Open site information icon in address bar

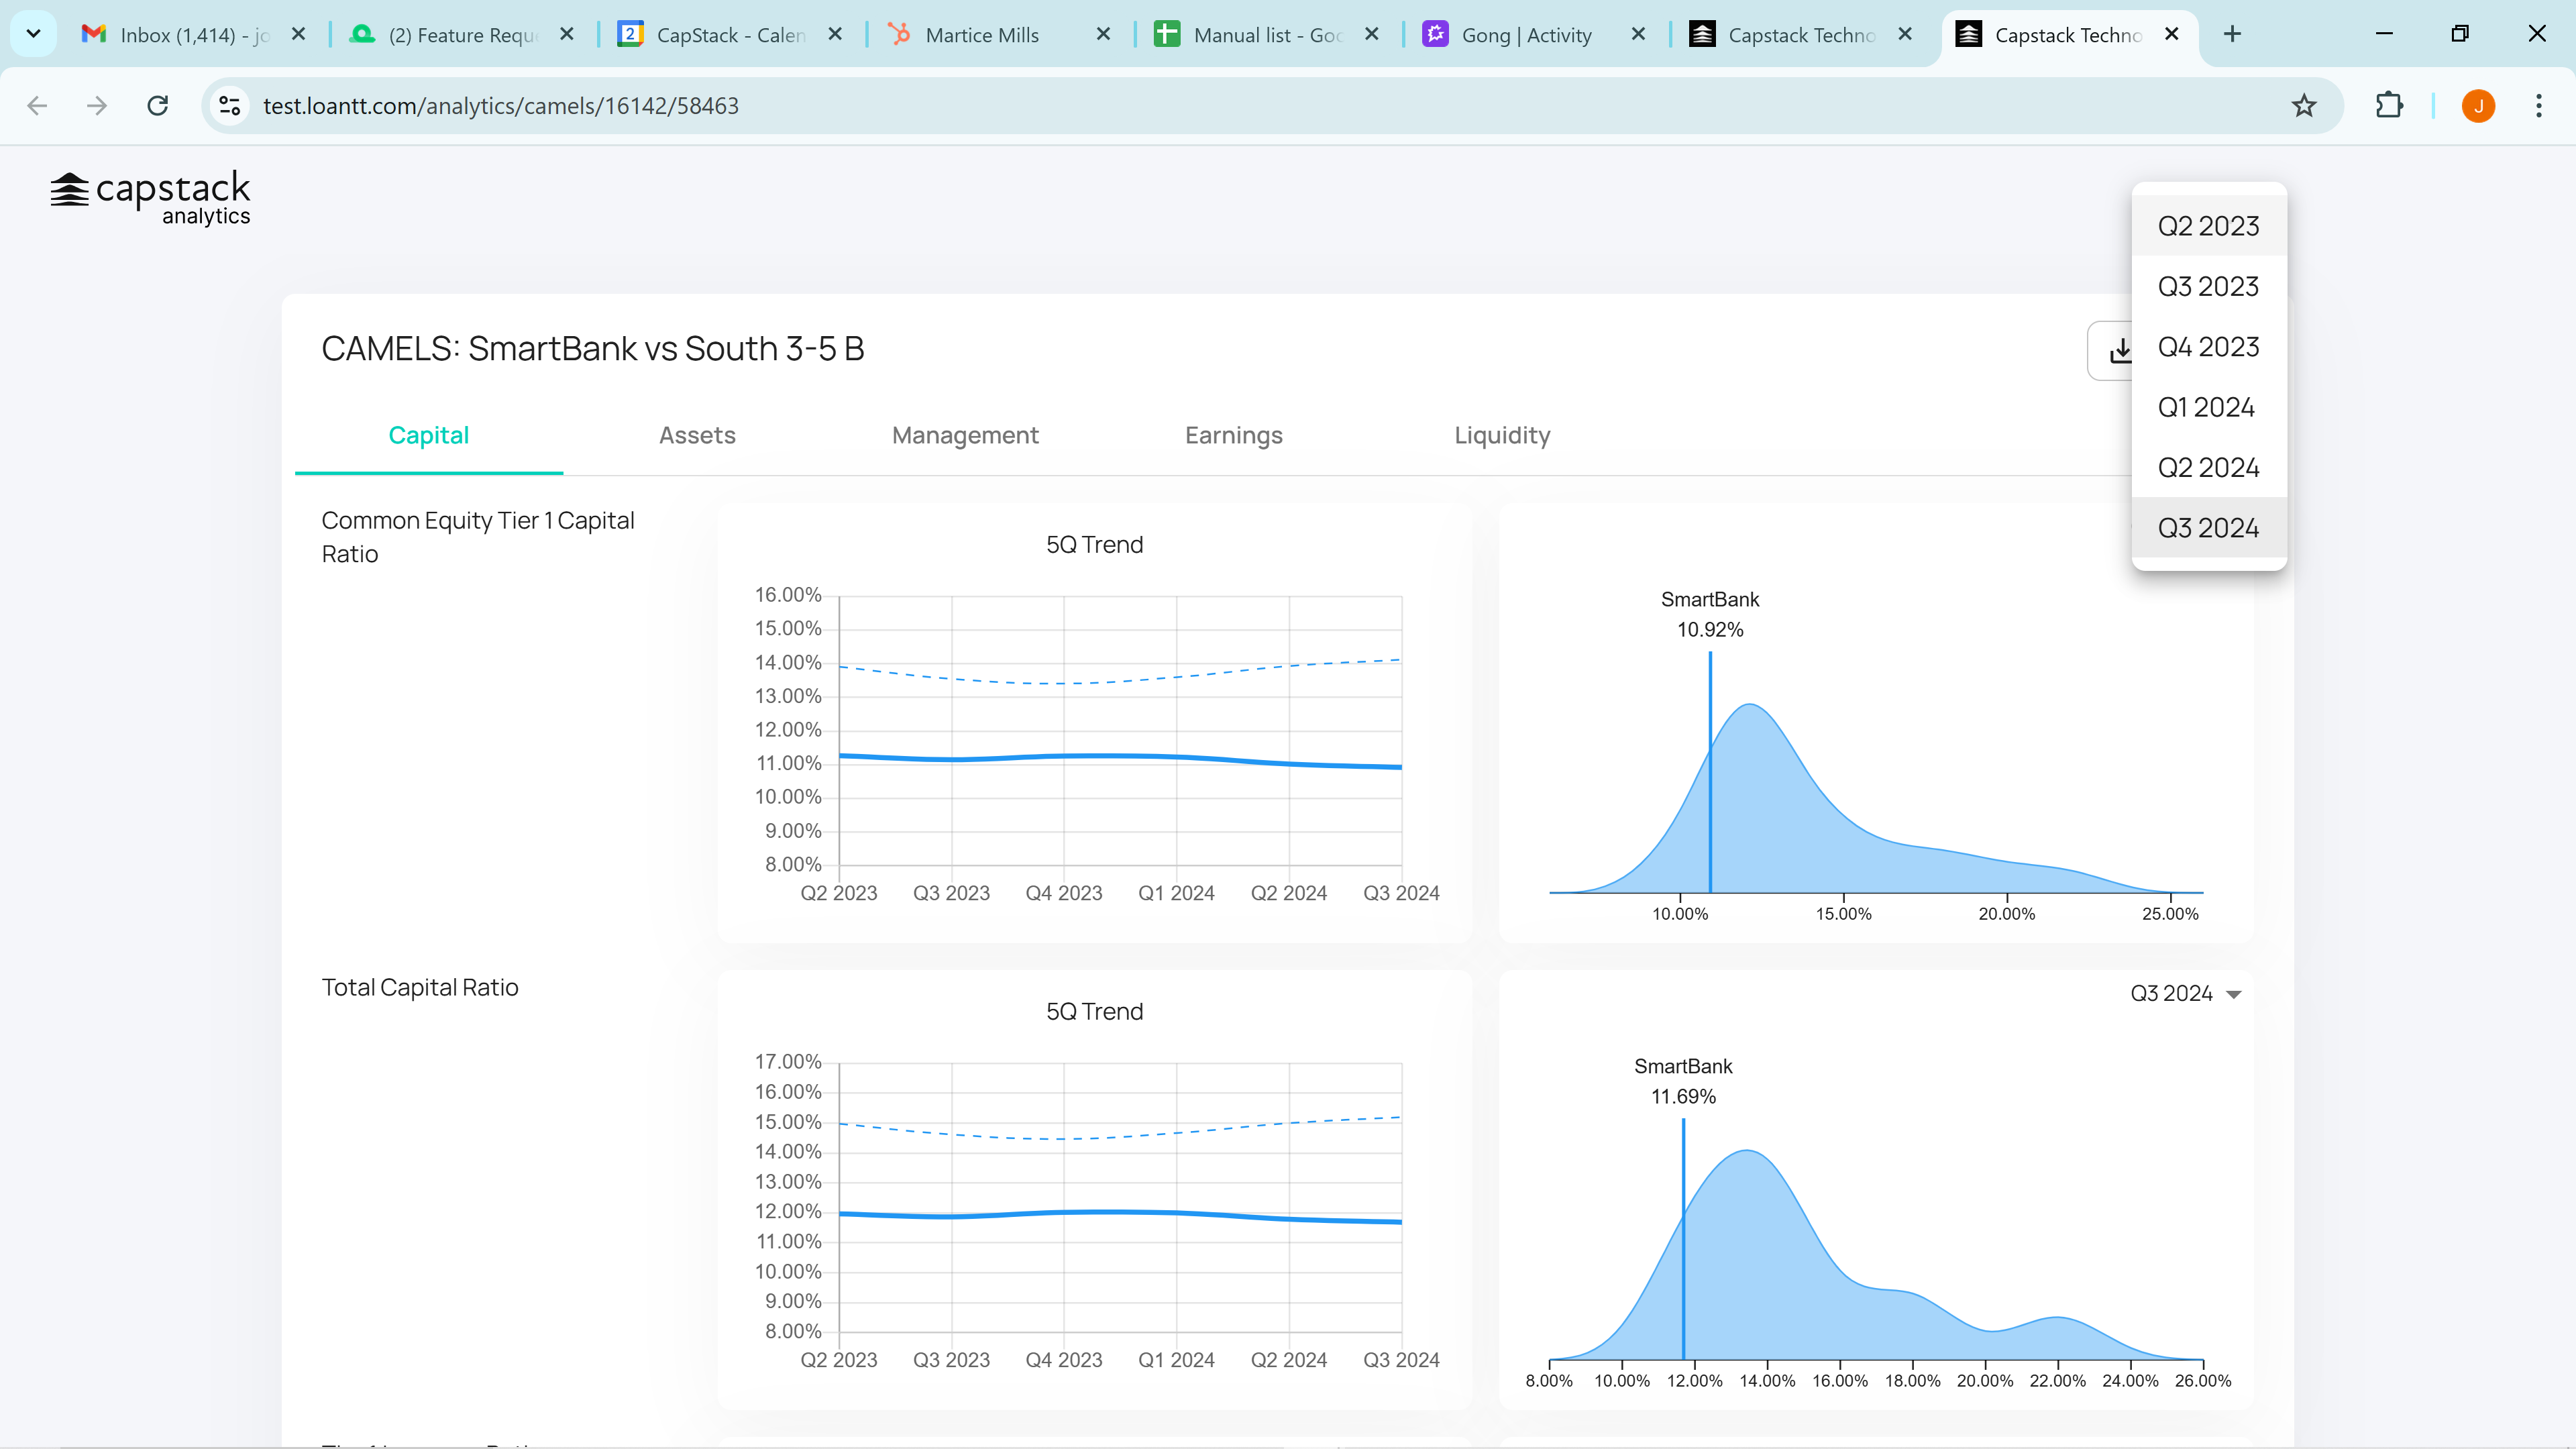[230, 106]
